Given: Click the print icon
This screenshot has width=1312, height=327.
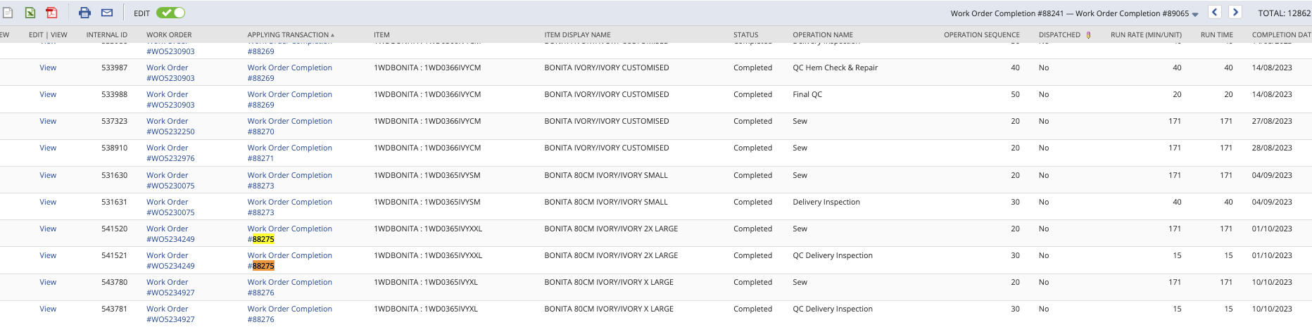Looking at the screenshot, I should 84,13.
